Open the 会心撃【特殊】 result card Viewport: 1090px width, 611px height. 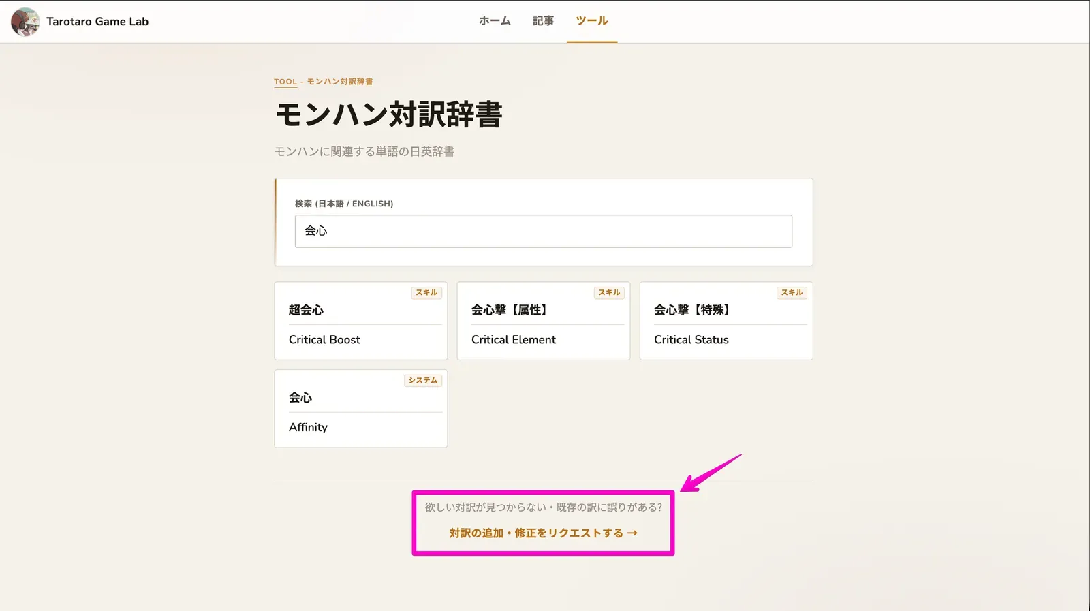(726, 321)
